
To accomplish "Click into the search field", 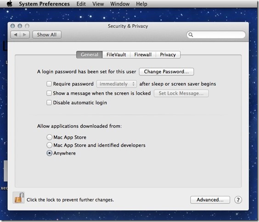I will pos(216,35).
